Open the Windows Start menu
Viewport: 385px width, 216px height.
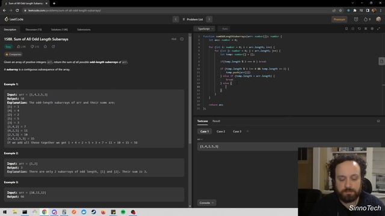5,212
